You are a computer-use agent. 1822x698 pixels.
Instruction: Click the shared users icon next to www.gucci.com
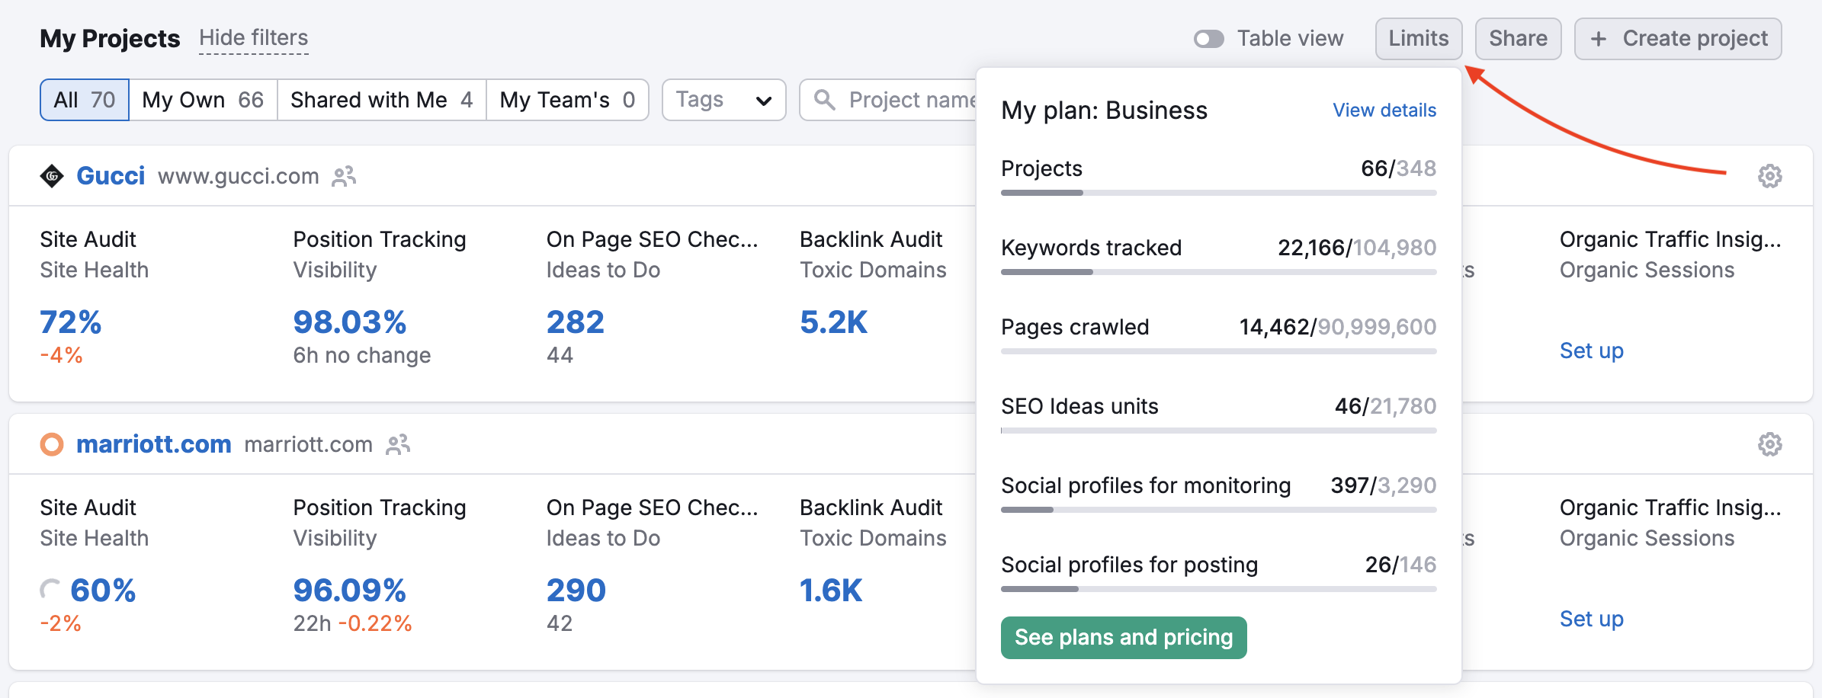(344, 176)
